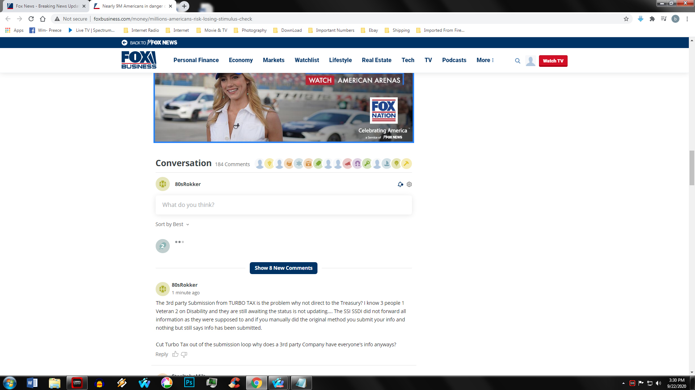The width and height of the screenshot is (695, 390).
Task: Open the user profile avatar icon
Action: click(531, 61)
